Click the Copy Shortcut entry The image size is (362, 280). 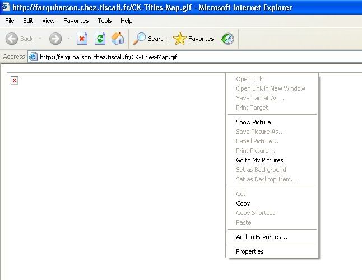pyautogui.click(x=272, y=213)
